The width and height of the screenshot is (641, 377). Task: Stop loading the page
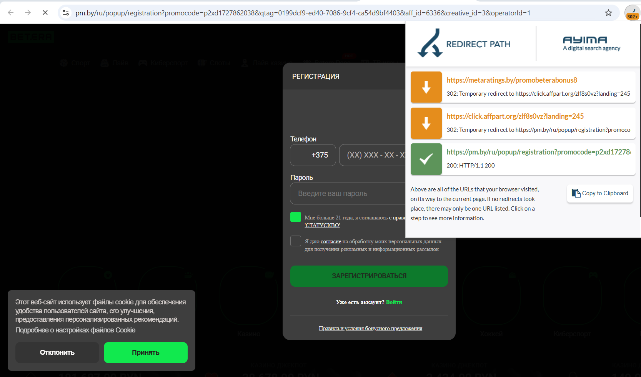(x=45, y=13)
